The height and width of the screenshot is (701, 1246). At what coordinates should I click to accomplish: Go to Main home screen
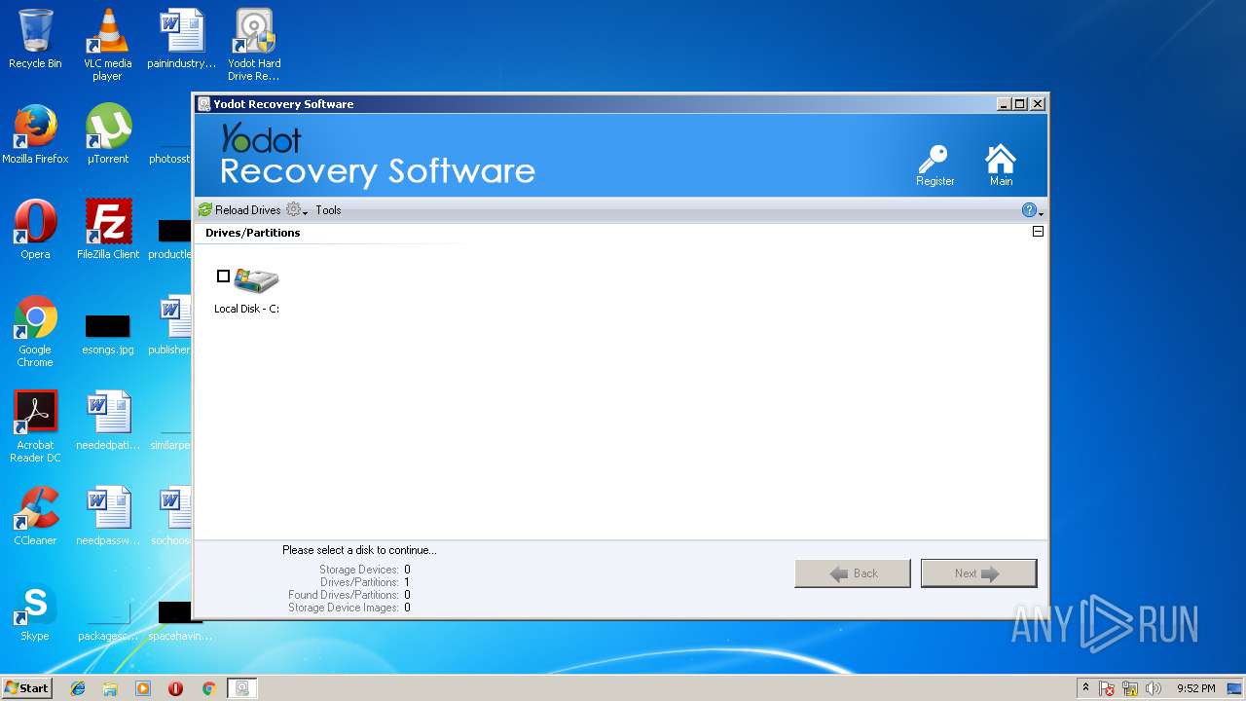point(1001,166)
